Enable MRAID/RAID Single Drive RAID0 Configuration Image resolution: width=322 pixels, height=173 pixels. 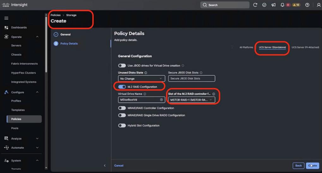(122, 115)
